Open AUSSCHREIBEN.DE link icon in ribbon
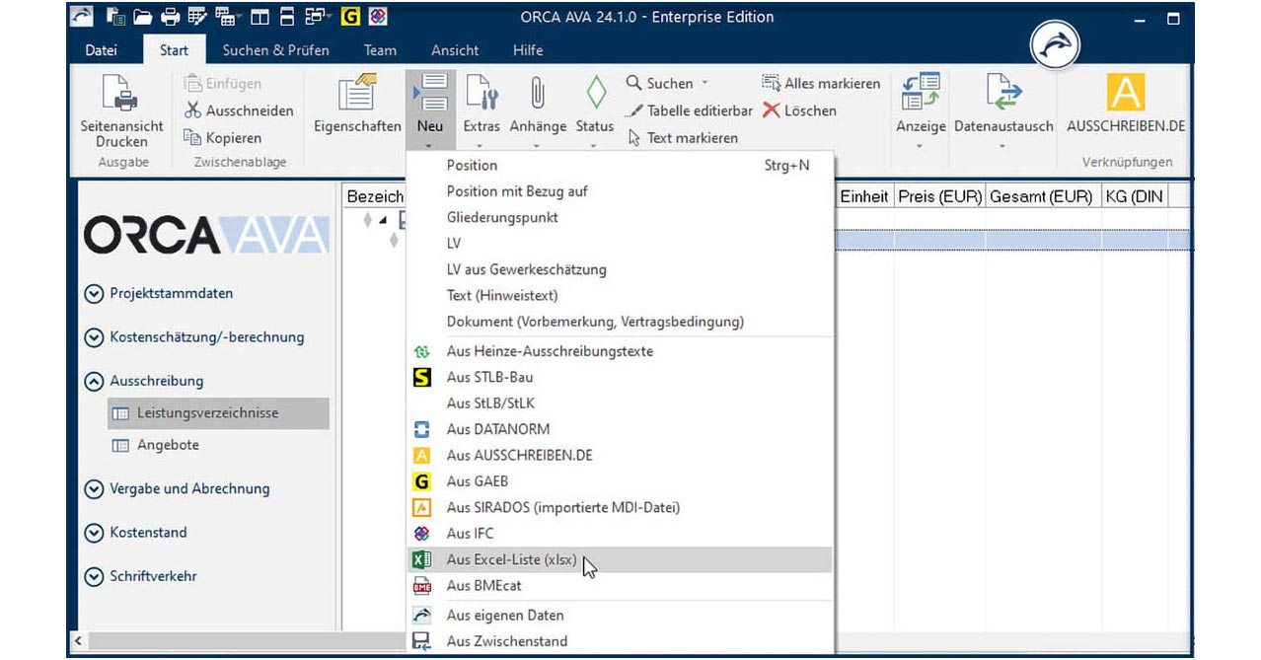 pos(1126,93)
